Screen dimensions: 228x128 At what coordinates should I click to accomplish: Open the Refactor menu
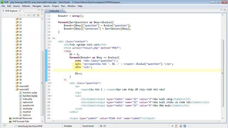pos(26,6)
